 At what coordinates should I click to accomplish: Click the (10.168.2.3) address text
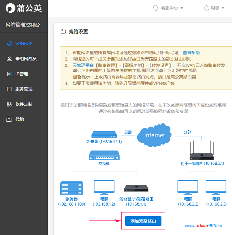click(216, 204)
